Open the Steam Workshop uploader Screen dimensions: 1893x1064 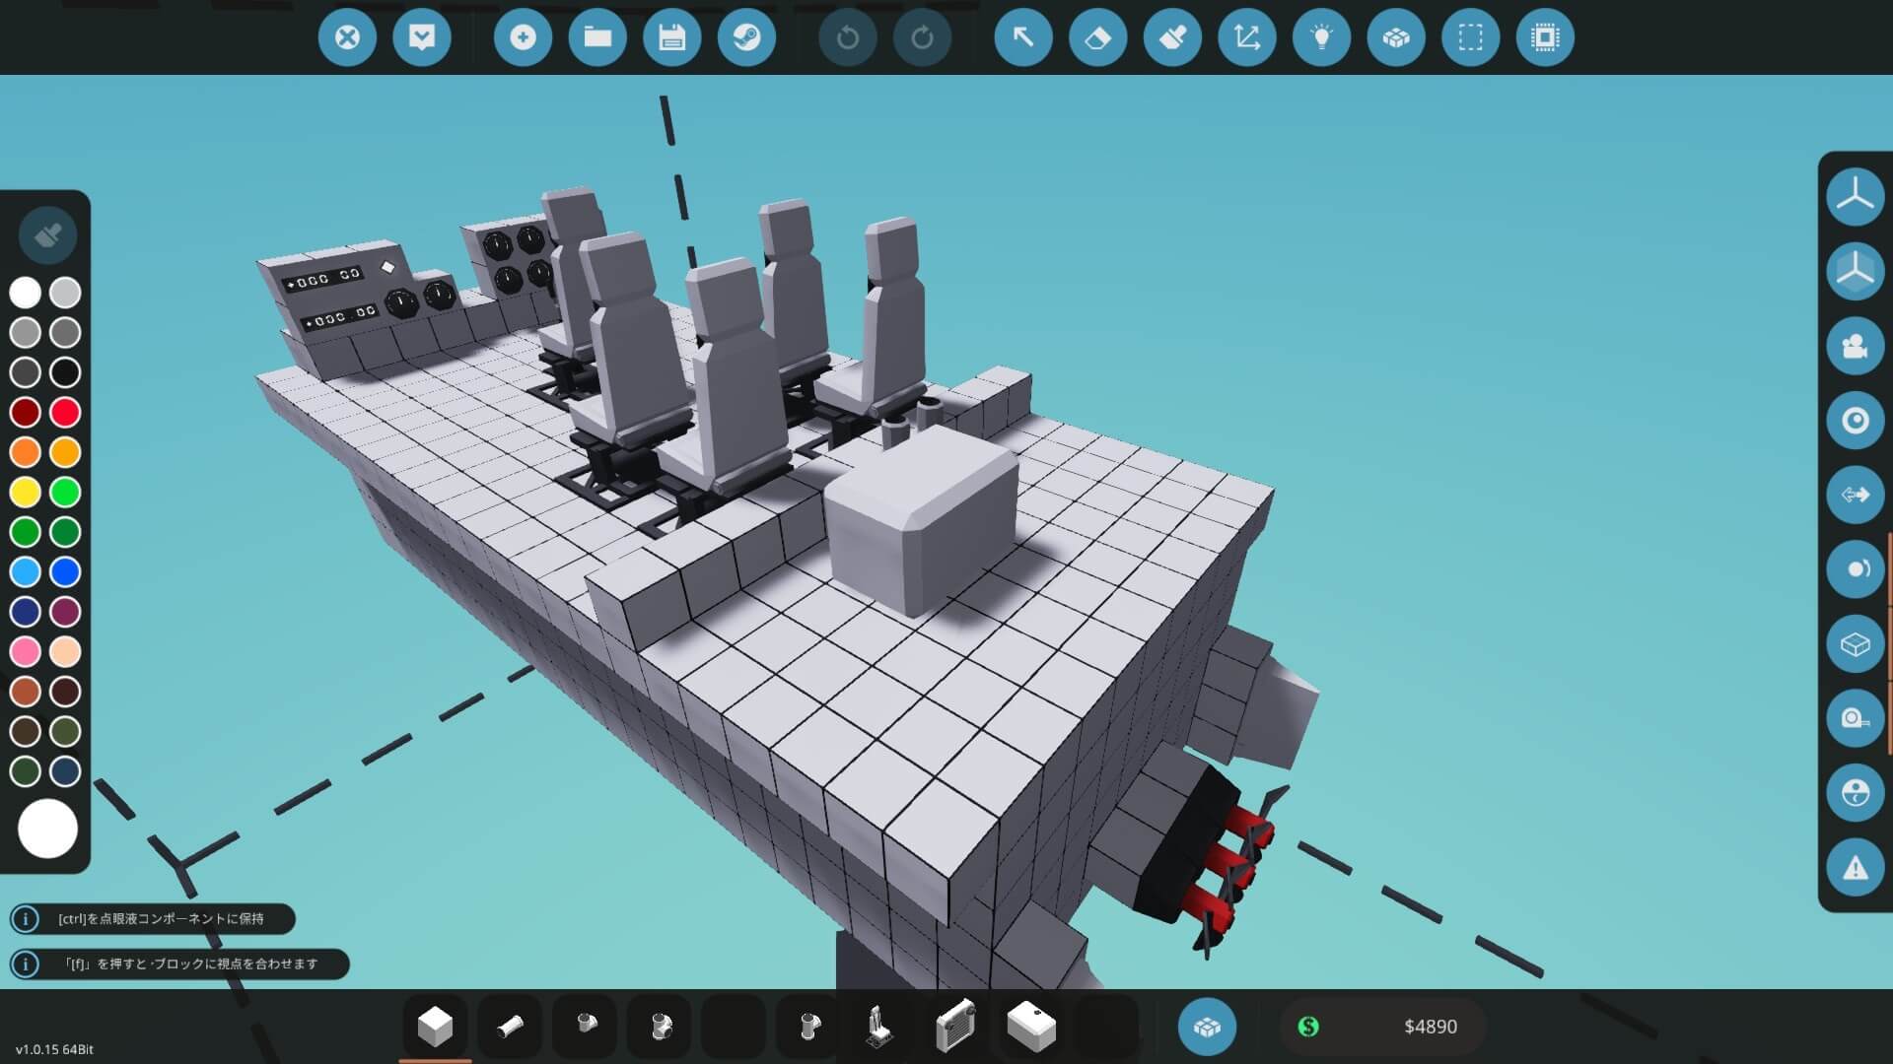click(748, 37)
